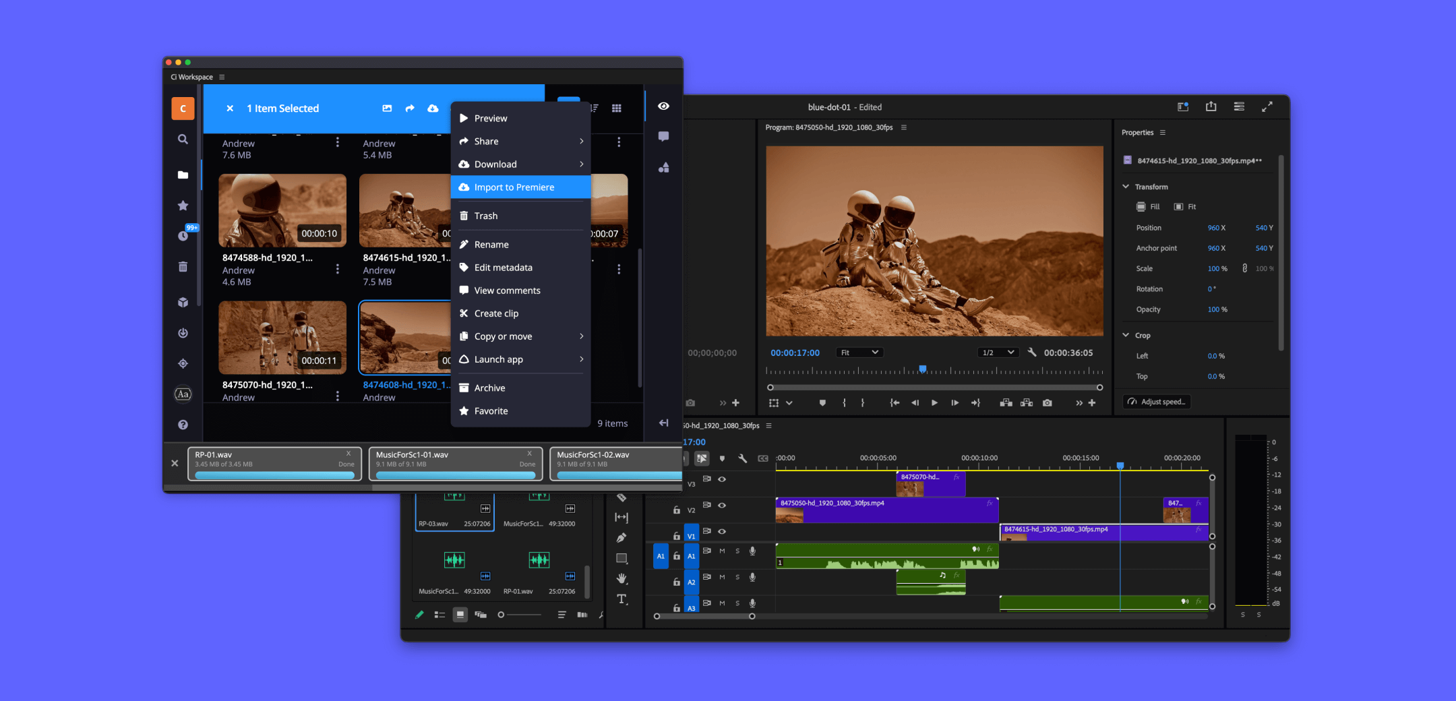Image resolution: width=1456 pixels, height=701 pixels.
Task: Open Program monitor settings wrench
Action: [x=1031, y=352]
